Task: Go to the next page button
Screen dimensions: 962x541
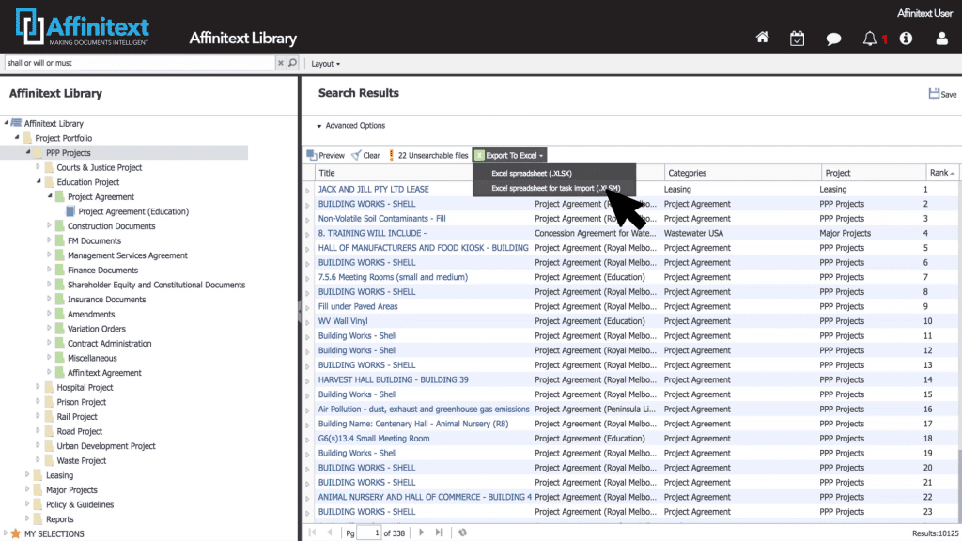Action: pos(421,533)
